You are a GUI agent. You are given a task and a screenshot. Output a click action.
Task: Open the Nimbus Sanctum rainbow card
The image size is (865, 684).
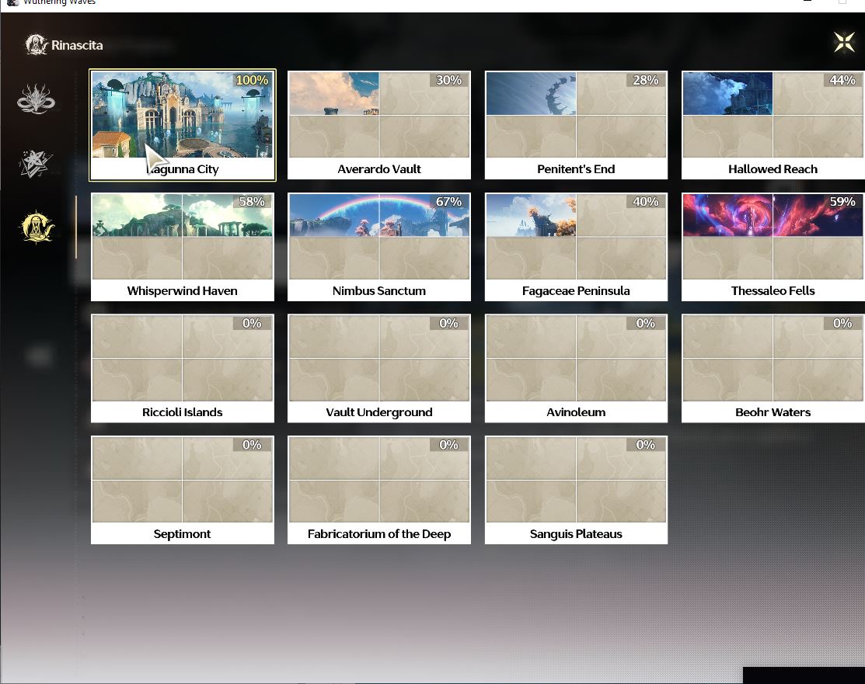tap(379, 247)
